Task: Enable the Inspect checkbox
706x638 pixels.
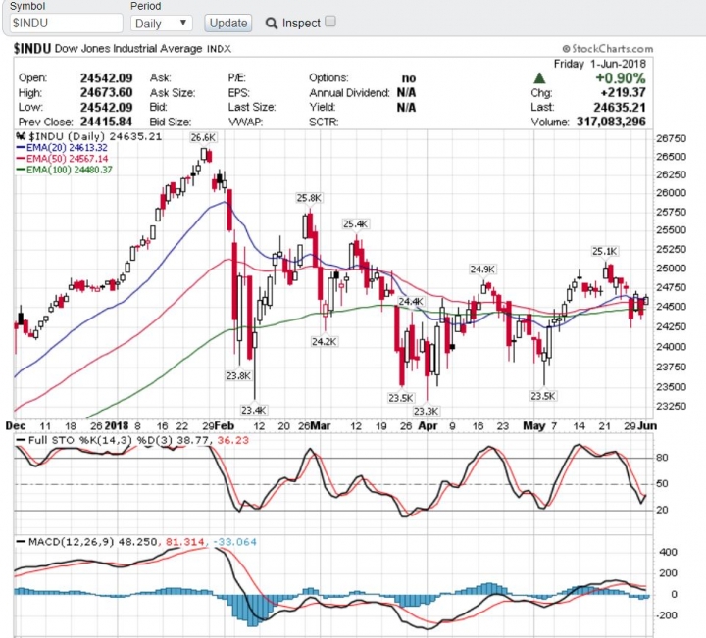Action: pos(330,22)
